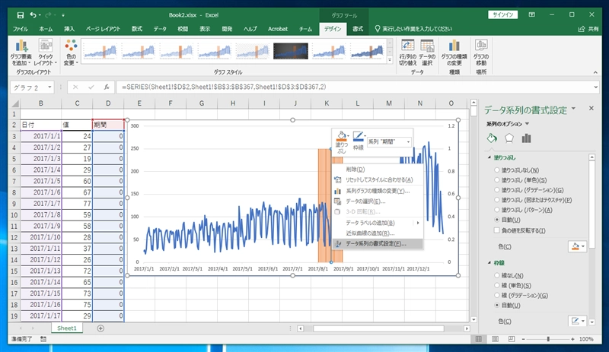Viewport: 609px width, 352px height.
Task: Click the 共有 share button
Action: coord(588,29)
